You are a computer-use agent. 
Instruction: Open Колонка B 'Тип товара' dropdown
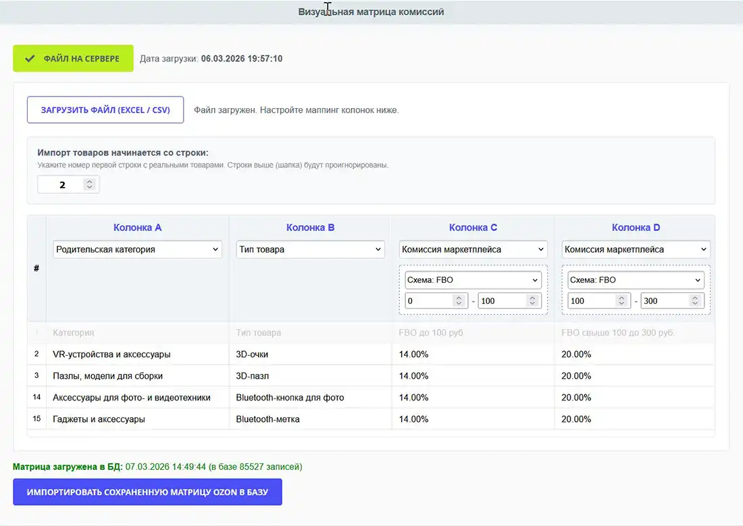[310, 250]
